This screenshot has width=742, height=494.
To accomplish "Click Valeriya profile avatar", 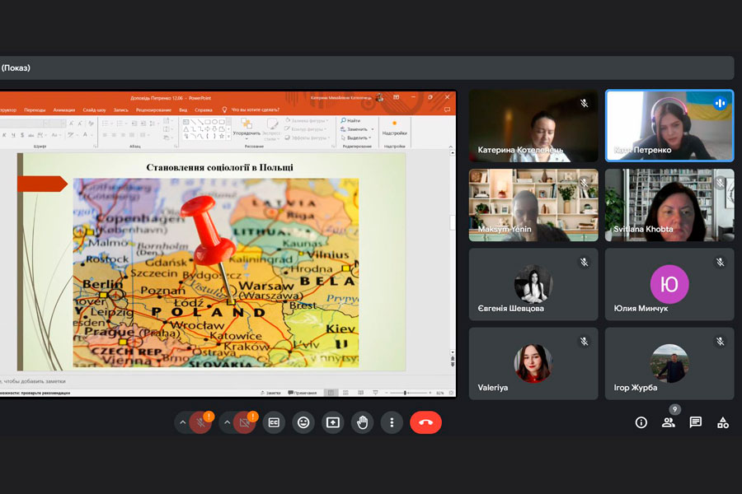I will (x=533, y=363).
